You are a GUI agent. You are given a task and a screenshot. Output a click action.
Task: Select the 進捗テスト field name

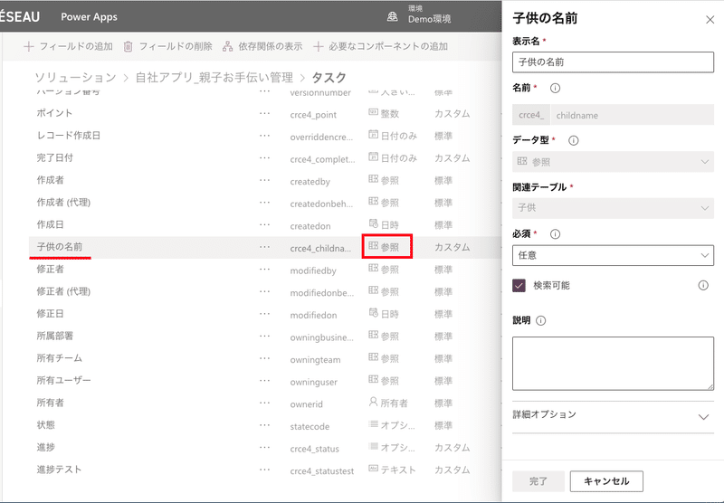[59, 470]
